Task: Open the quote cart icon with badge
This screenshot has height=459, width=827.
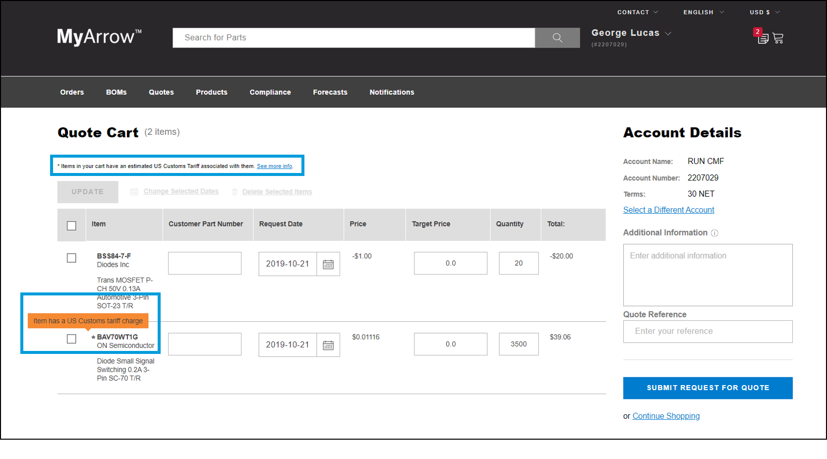Action: 762,38
